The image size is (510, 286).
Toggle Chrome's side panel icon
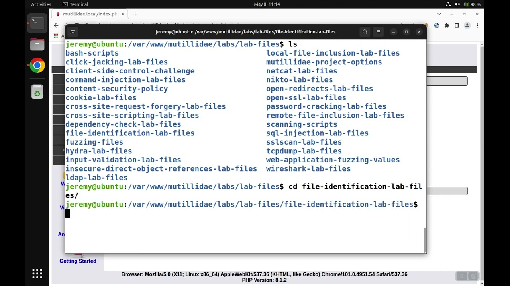click(457, 25)
